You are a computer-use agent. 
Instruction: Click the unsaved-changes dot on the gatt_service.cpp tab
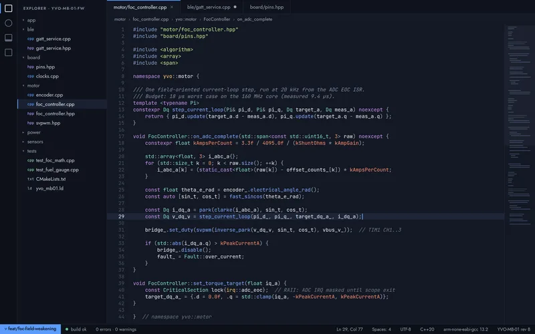coord(235,7)
